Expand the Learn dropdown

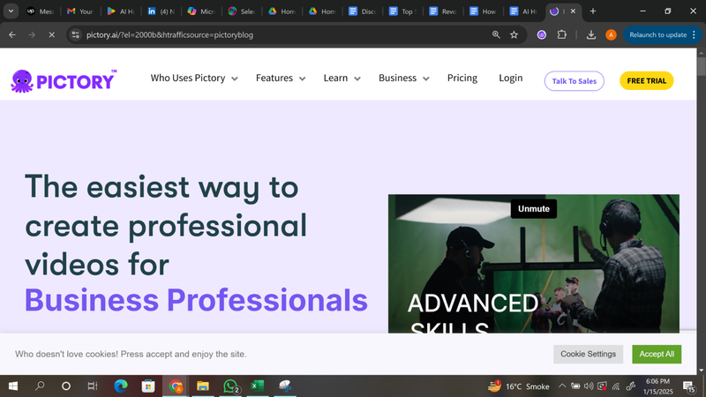[x=342, y=79]
